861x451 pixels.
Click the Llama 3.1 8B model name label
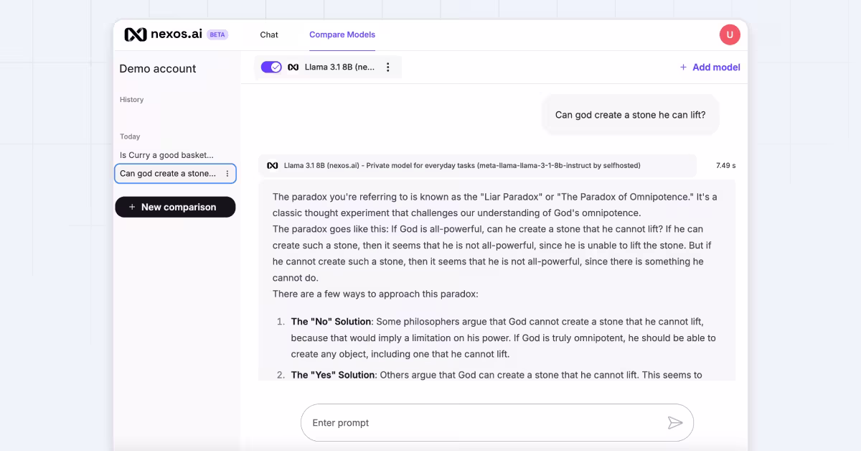[339, 68]
